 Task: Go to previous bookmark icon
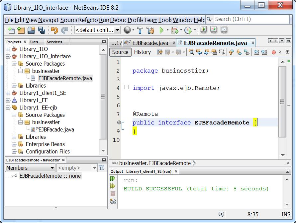point(231,52)
